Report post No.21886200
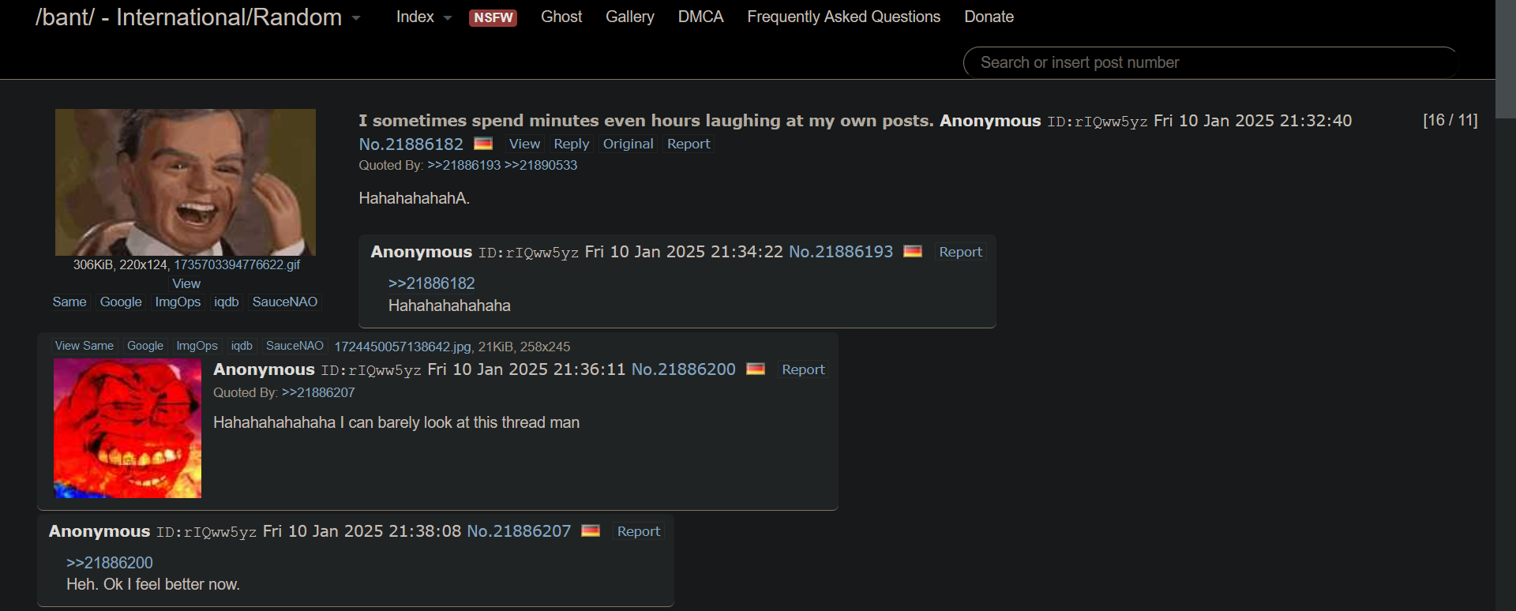The width and height of the screenshot is (1516, 611). pyautogui.click(x=803, y=369)
